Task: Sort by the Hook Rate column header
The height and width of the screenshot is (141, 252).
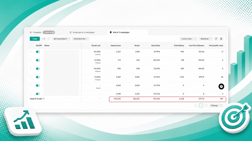Action: tap(156, 45)
